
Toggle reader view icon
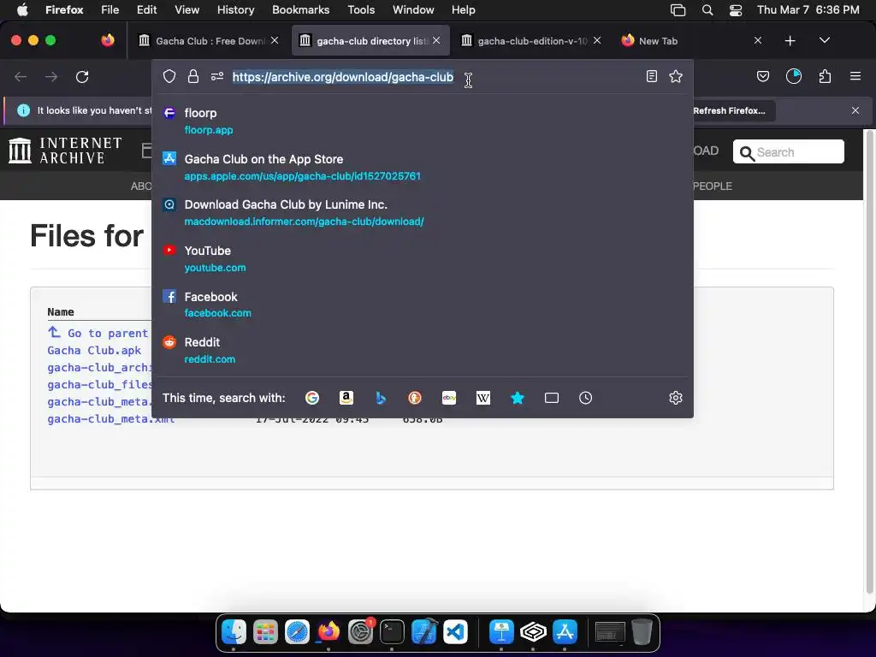651,76
